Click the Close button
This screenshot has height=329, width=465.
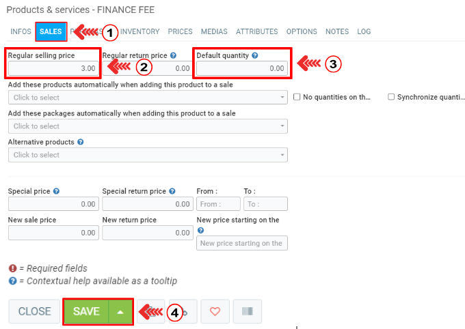tap(34, 311)
